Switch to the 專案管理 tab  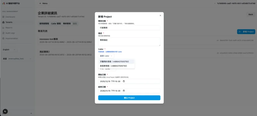pos(67,24)
